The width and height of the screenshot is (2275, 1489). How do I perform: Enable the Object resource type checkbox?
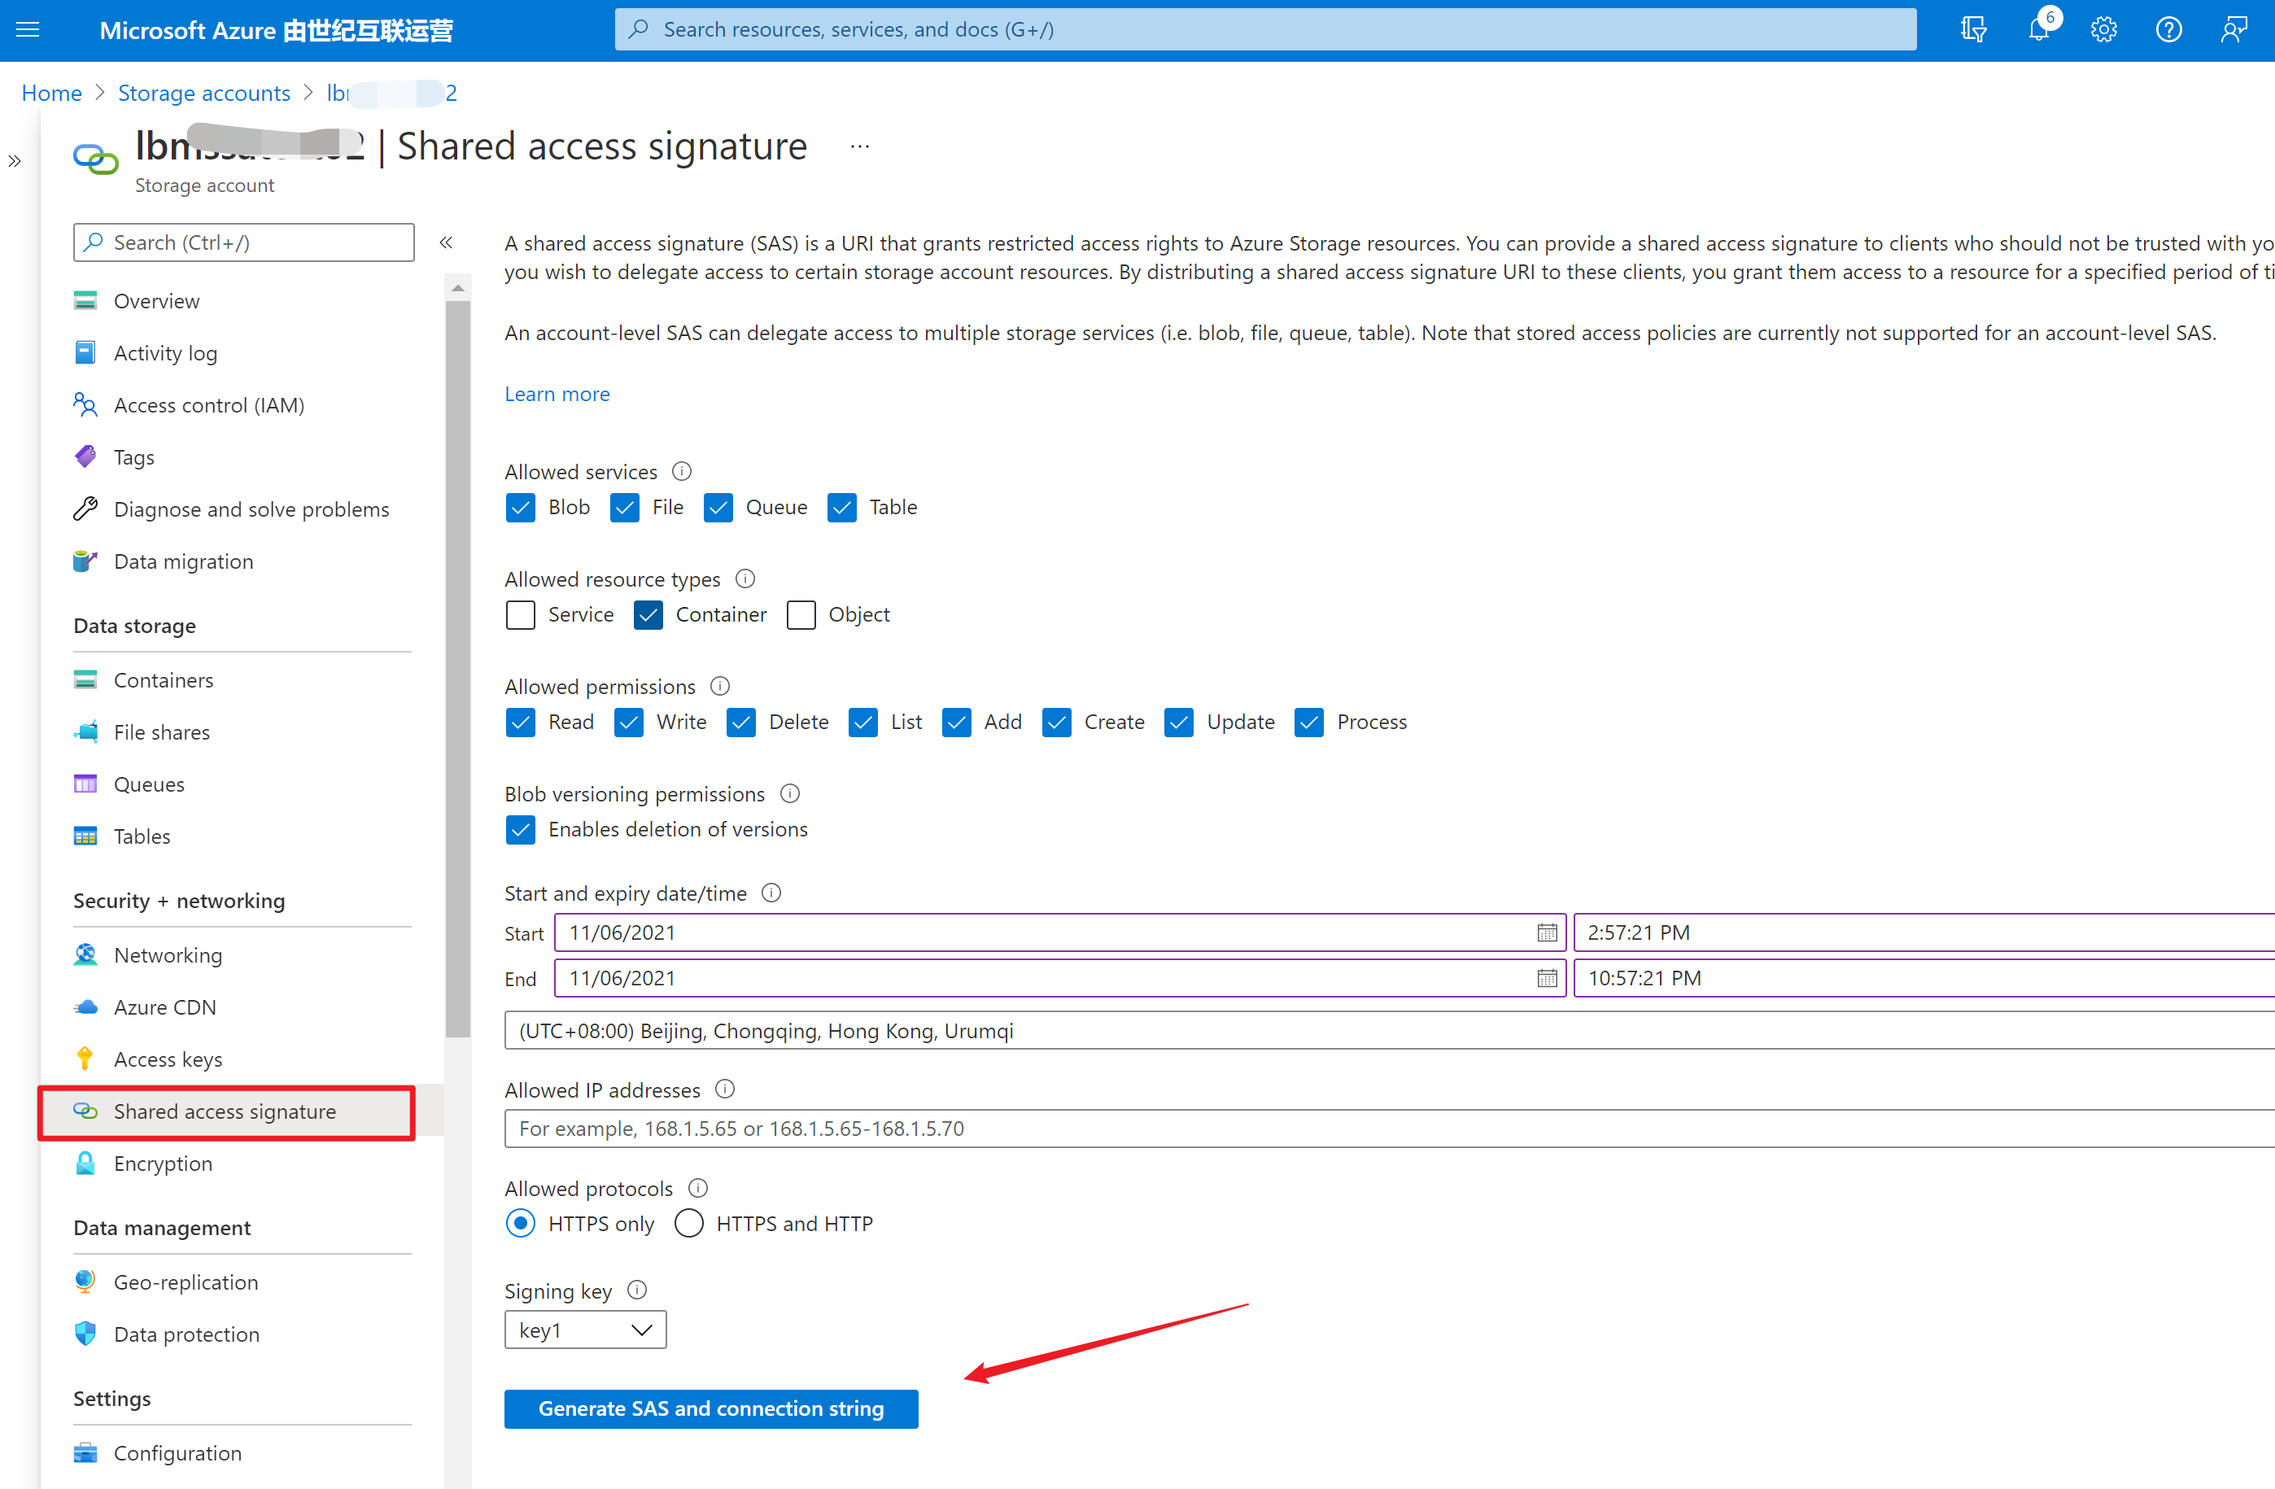pos(801,614)
